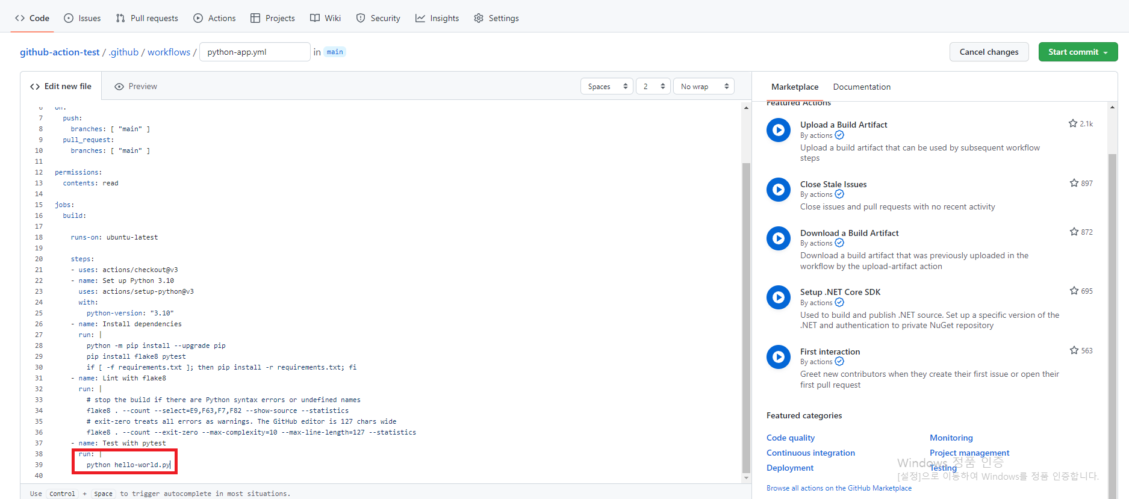1129x499 pixels.
Task: Click the github-action-test breadcrumb link
Action: point(60,52)
